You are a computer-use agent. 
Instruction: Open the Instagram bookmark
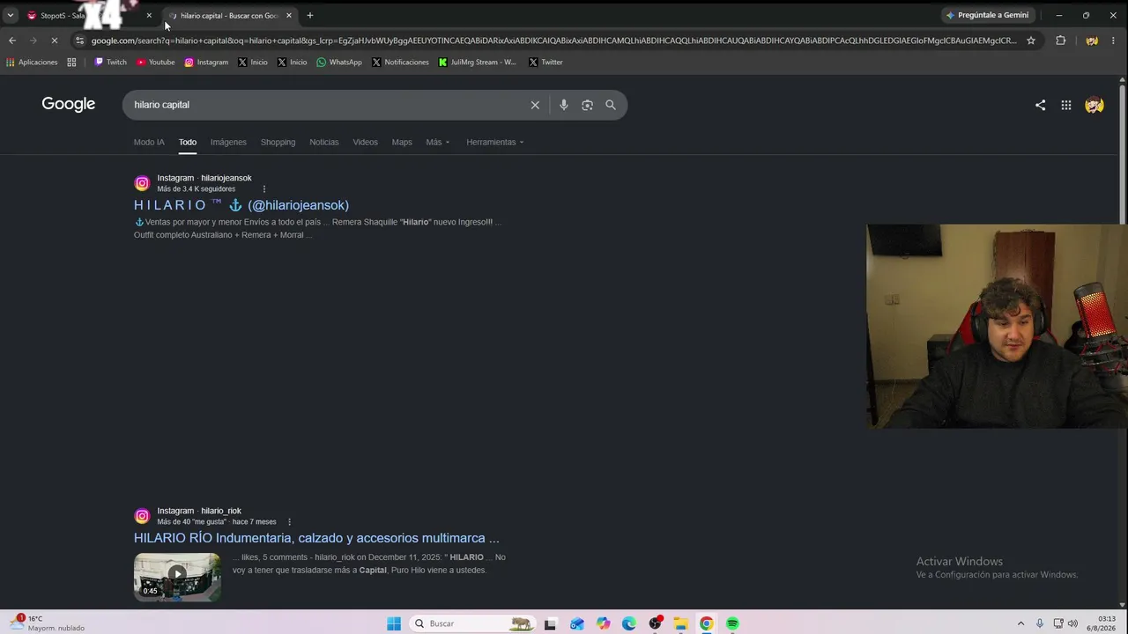point(206,63)
